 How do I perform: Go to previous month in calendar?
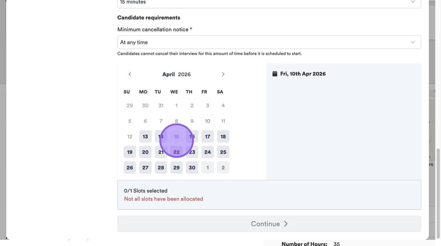click(x=130, y=74)
